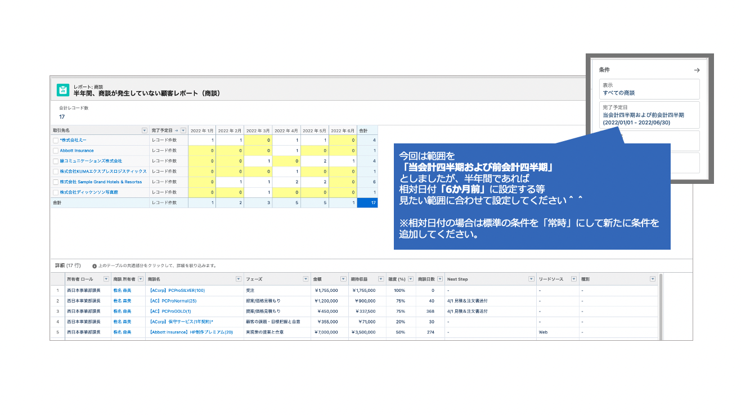
Task: Open opportunity 【ACorp】保守サービス(1年契約)*
Action: 180,322
